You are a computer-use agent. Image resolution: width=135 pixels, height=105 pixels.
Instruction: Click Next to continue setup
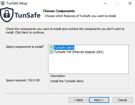click(x=99, y=100)
